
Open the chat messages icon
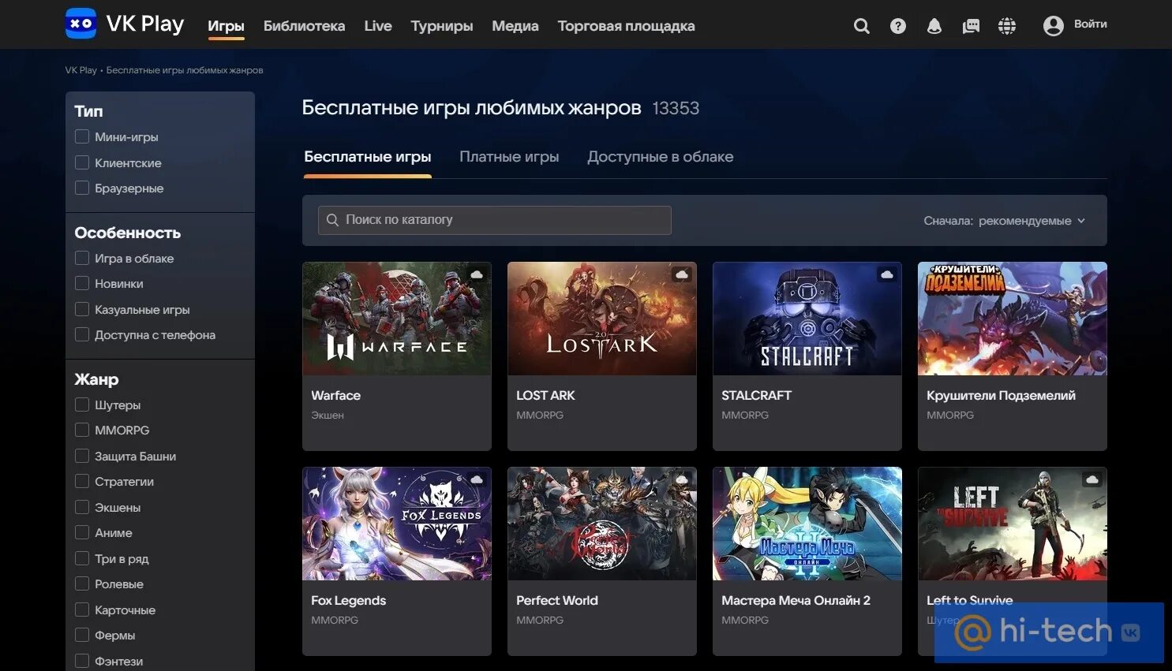(x=971, y=26)
